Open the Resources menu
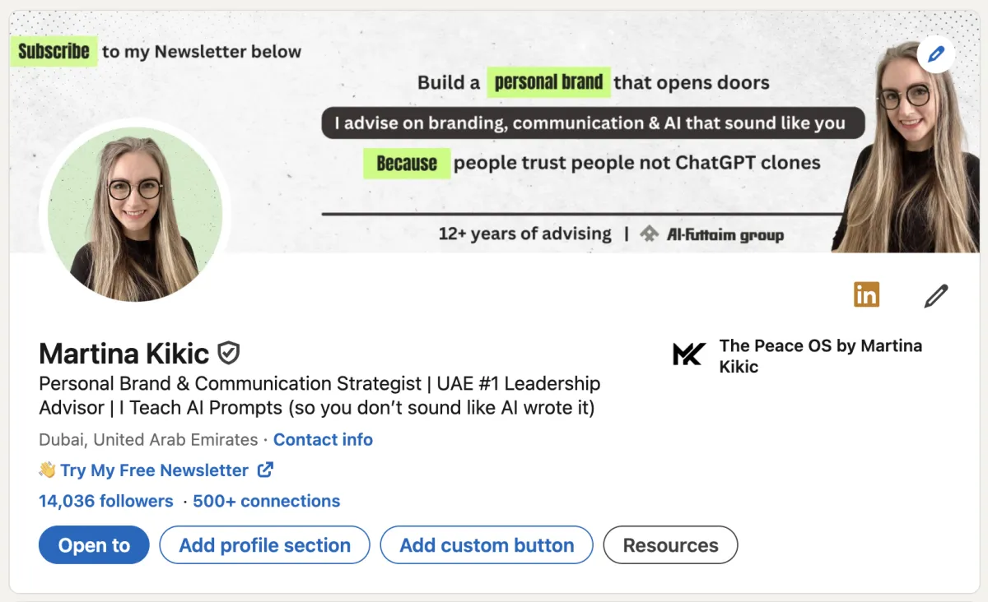 point(670,544)
